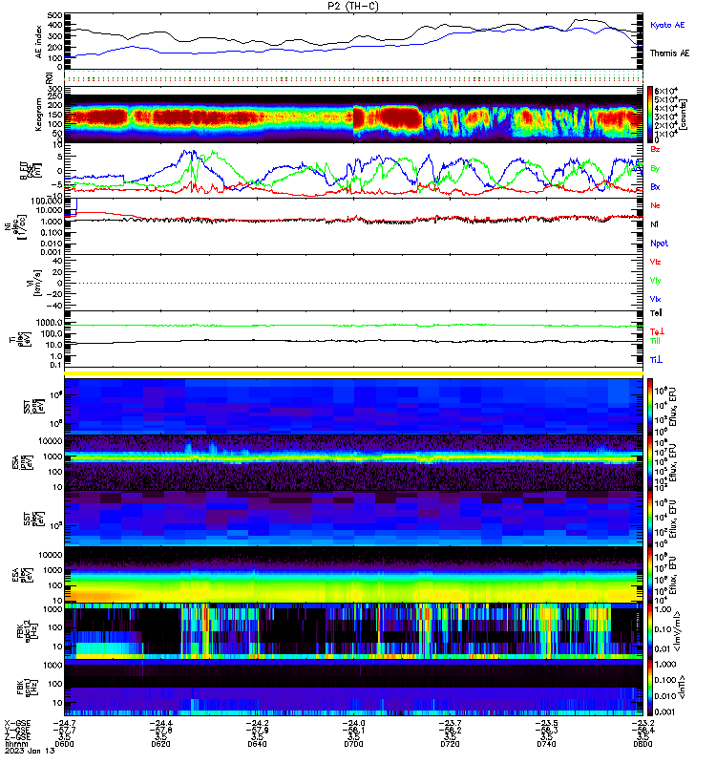Select the black "Ni" density legend label

654,224
